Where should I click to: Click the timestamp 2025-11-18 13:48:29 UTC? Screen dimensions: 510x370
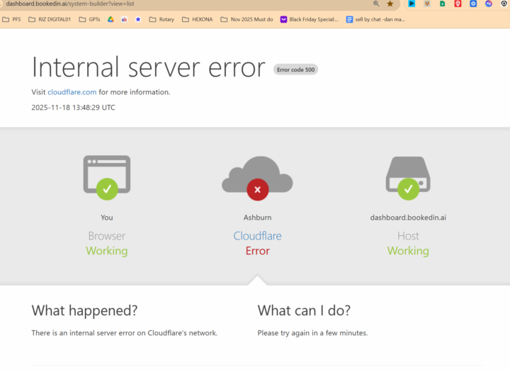tap(73, 108)
